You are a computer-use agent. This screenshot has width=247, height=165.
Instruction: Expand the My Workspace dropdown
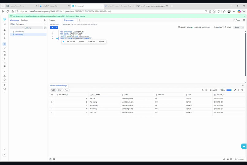coord(25,24)
